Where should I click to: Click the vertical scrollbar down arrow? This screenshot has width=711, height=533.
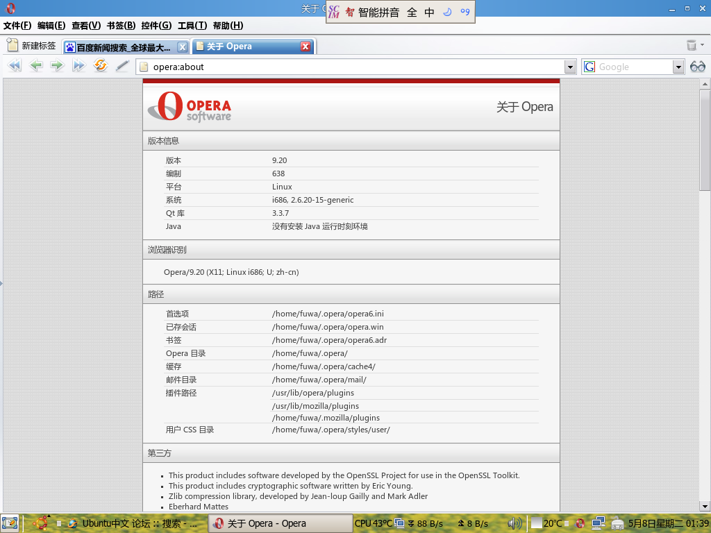(705, 506)
